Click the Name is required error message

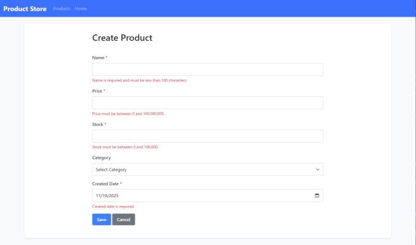pyautogui.click(x=139, y=80)
